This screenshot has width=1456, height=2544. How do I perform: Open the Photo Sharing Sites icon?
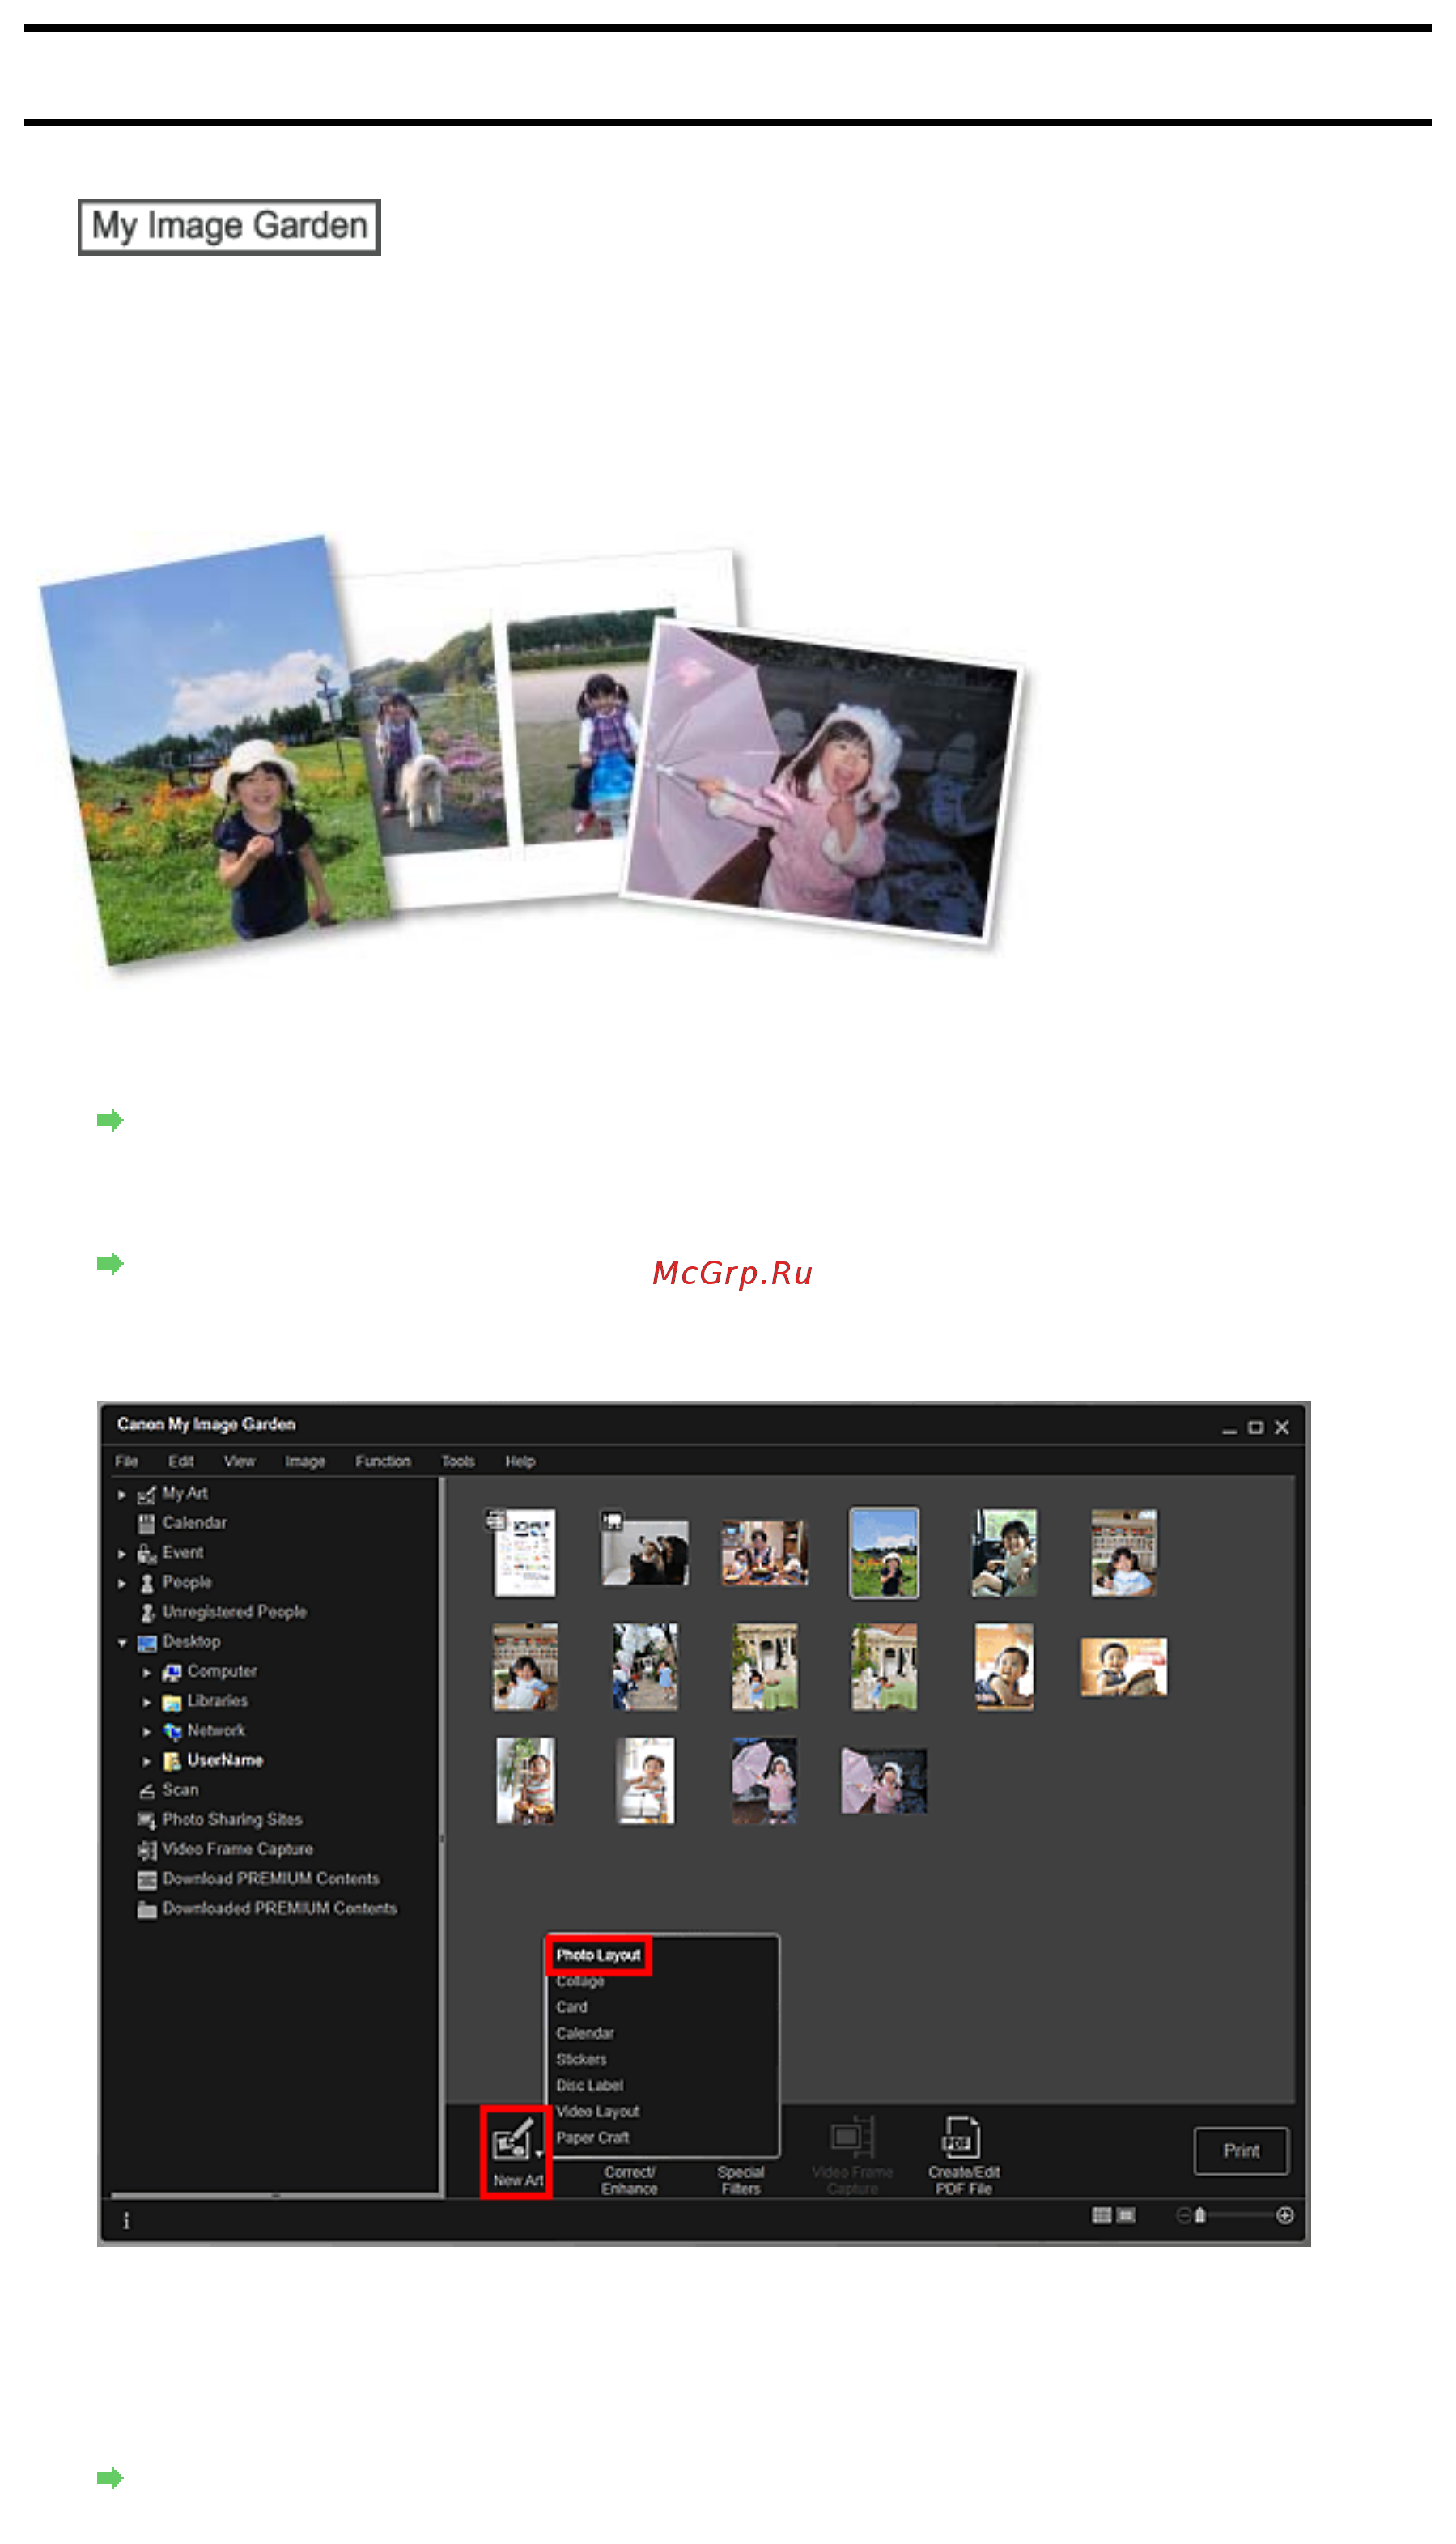[147, 1822]
